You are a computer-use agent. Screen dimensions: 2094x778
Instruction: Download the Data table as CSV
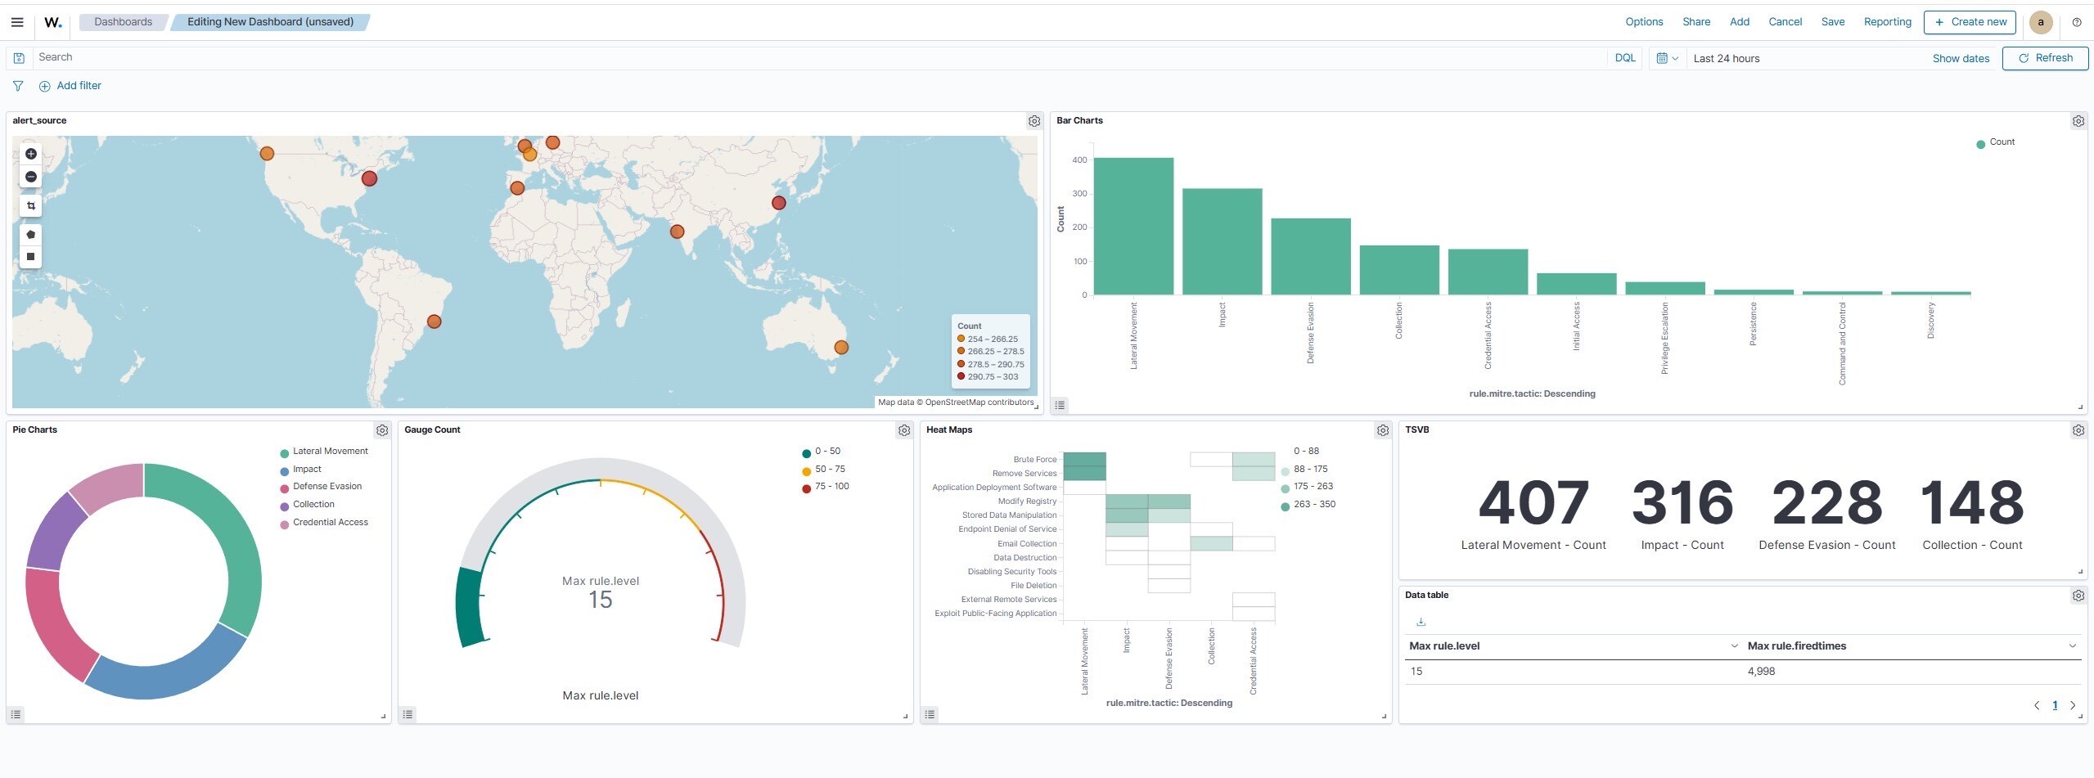click(1421, 622)
